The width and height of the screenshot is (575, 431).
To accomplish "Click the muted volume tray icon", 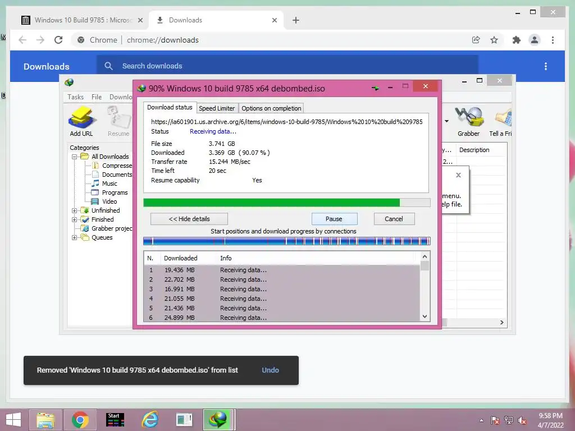I will 522,420.
